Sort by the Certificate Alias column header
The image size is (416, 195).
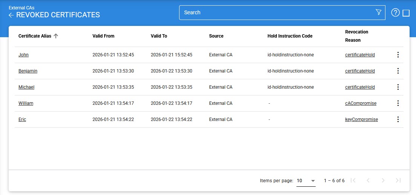(x=35, y=36)
